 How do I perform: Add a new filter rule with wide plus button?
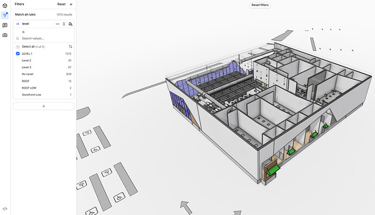tap(43, 106)
